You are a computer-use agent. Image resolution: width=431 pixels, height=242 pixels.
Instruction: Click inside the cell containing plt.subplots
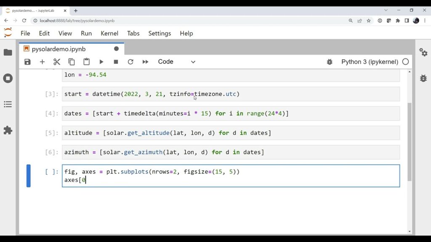tap(168, 171)
